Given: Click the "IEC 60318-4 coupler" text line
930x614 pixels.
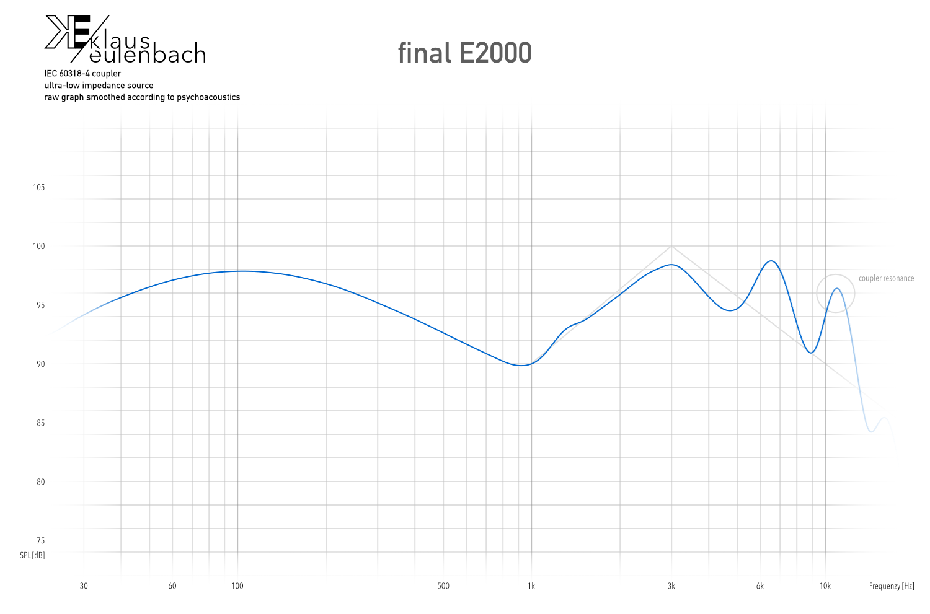Looking at the screenshot, I should (82, 74).
